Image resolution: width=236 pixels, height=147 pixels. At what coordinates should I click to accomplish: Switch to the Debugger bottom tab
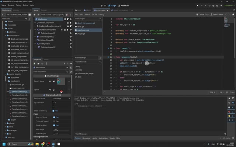(87, 138)
